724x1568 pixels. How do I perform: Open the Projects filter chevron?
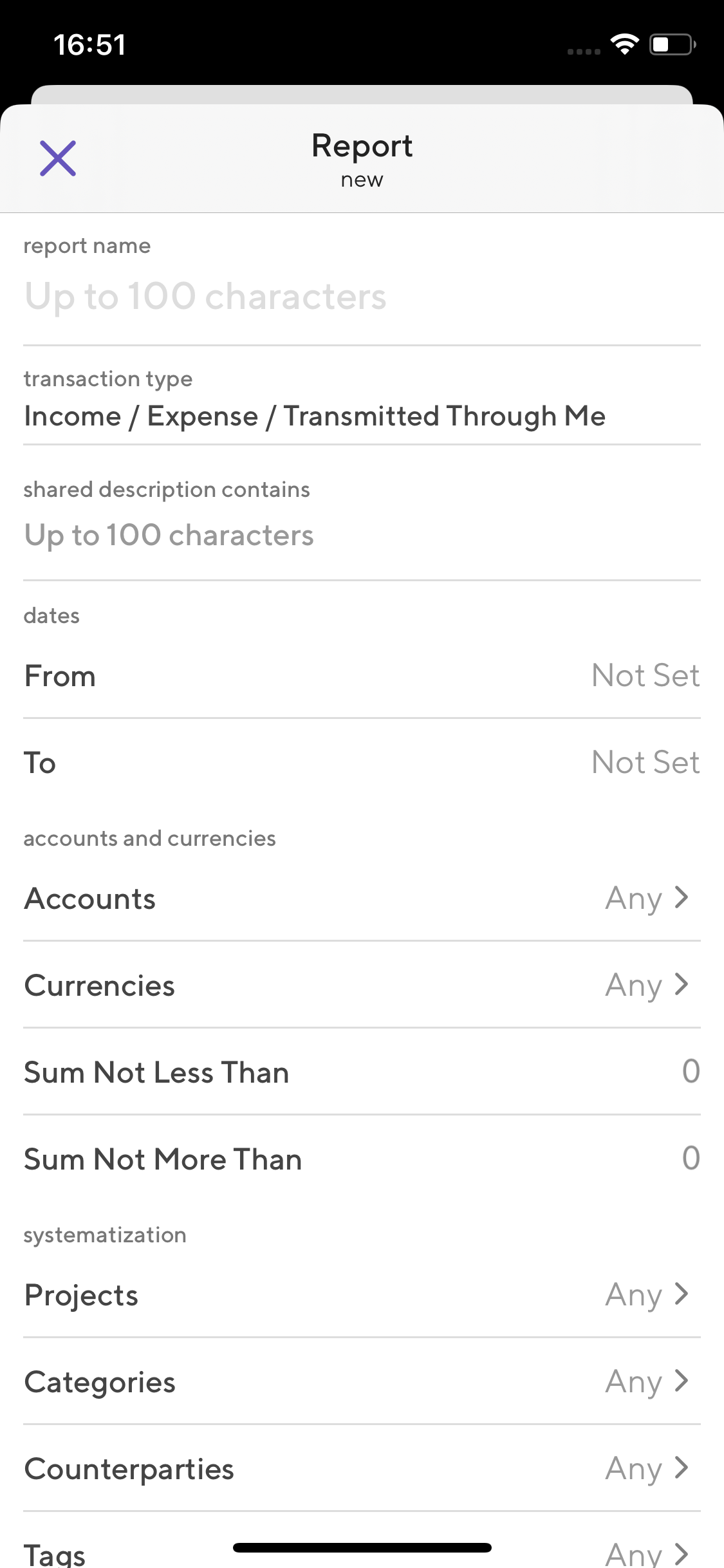click(682, 1294)
